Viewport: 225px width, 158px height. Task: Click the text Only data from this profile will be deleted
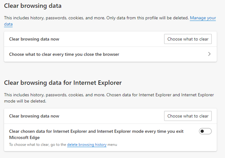tap(148, 18)
